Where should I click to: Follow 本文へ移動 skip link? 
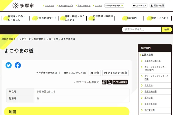50,6
